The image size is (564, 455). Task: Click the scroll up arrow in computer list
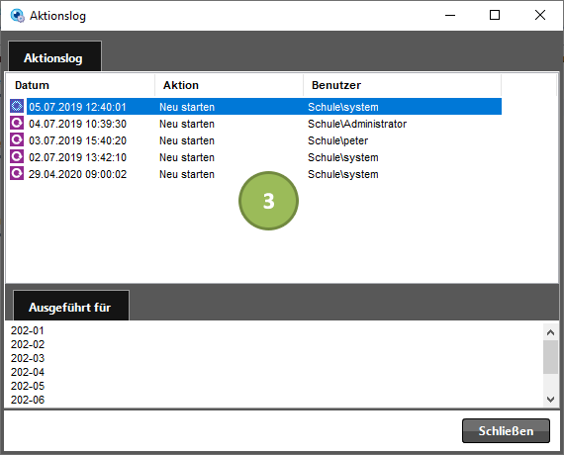550,332
